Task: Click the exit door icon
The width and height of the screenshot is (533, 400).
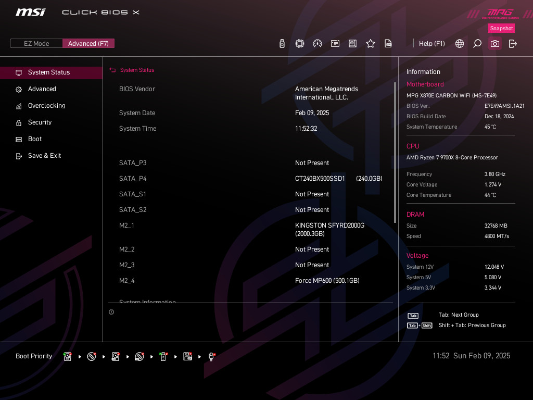Action: 513,44
